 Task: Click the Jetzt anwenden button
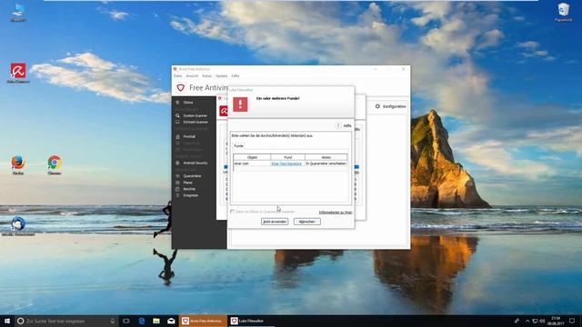click(x=275, y=222)
